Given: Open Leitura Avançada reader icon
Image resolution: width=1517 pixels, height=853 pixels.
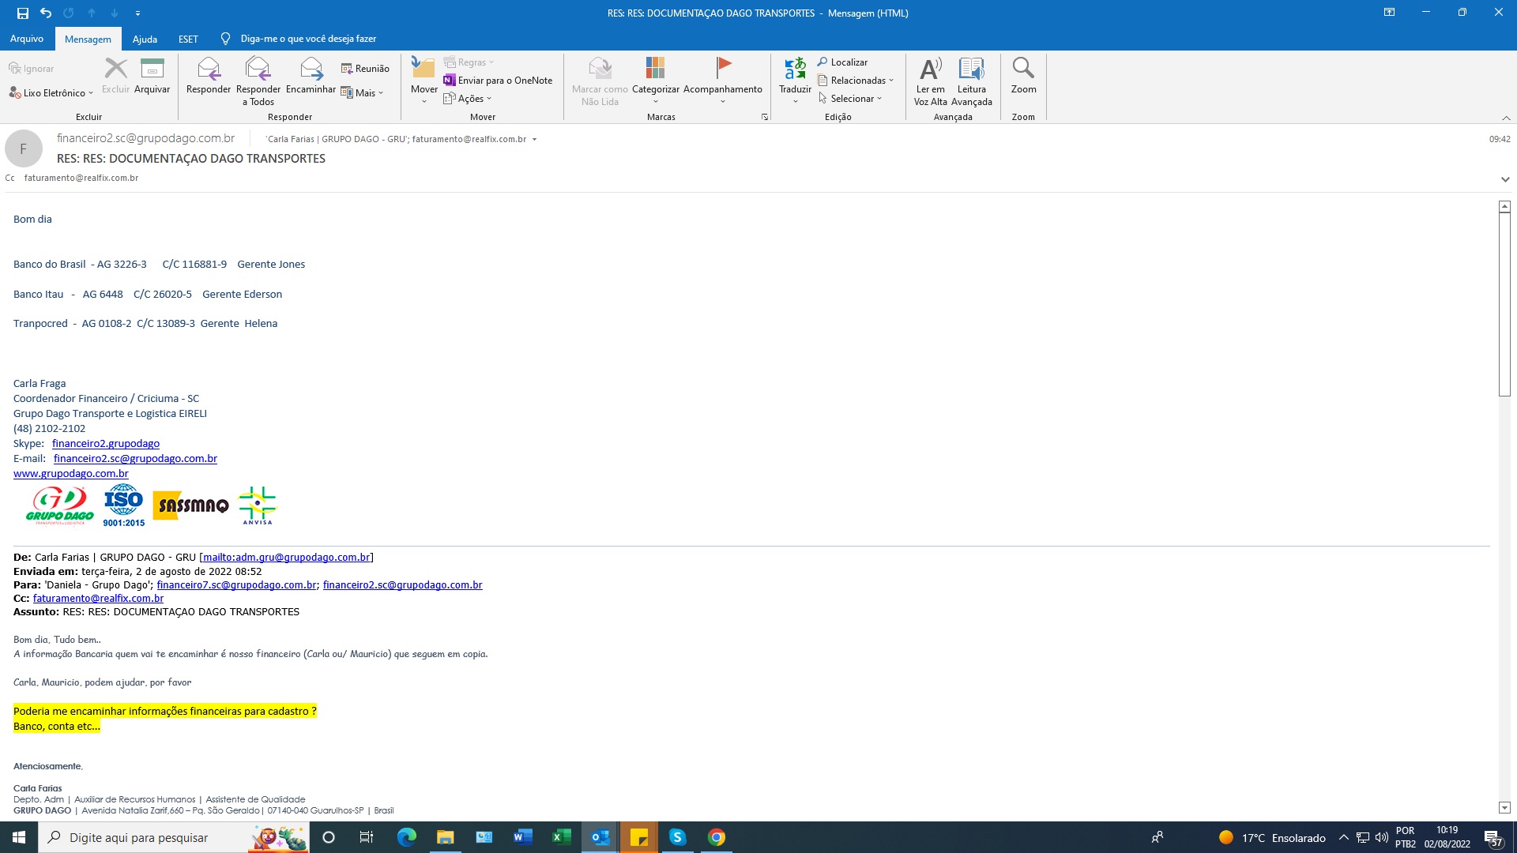Looking at the screenshot, I should (x=971, y=71).
